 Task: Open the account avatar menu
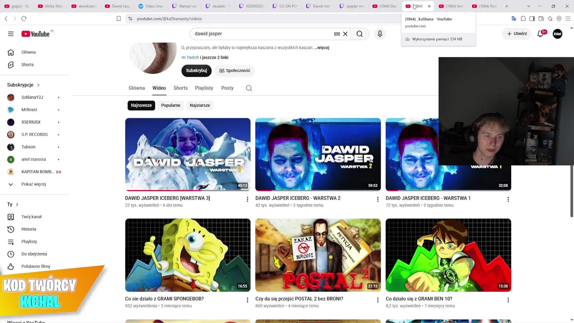point(557,34)
